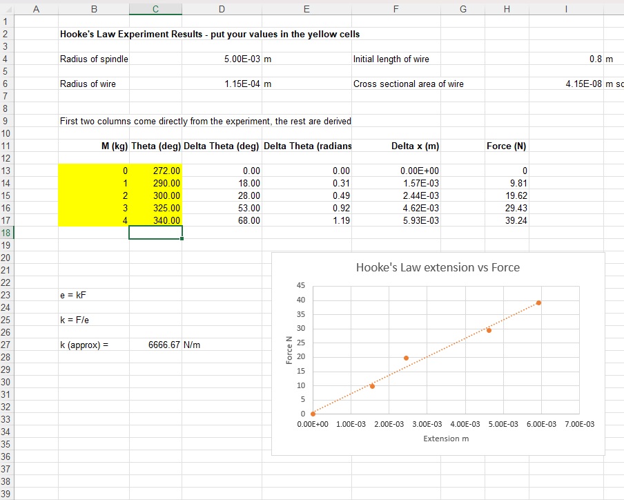This screenshot has height=500, width=624.
Task: Click chart title 'Hooke's Law extension vs Force'
Action: 438,267
